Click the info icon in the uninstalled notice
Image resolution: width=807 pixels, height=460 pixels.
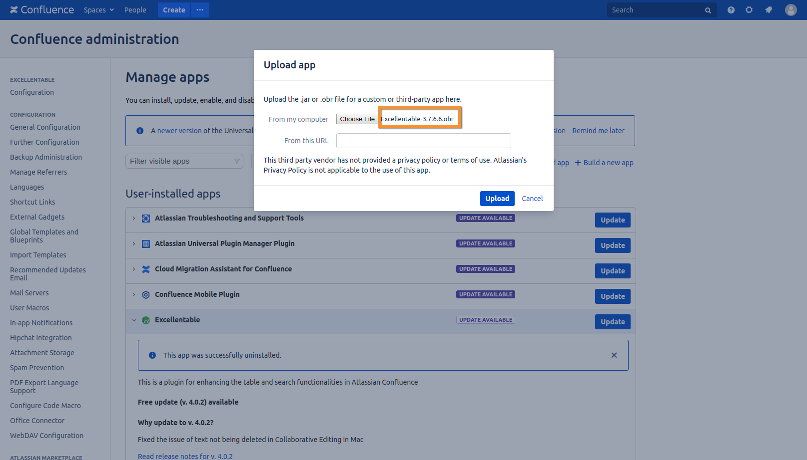click(152, 355)
